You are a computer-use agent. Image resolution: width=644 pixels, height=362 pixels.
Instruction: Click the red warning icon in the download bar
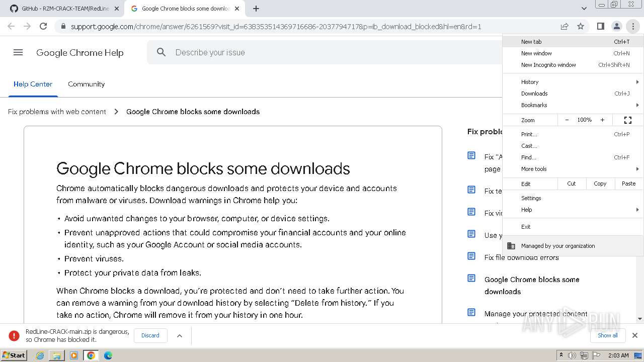(x=14, y=335)
